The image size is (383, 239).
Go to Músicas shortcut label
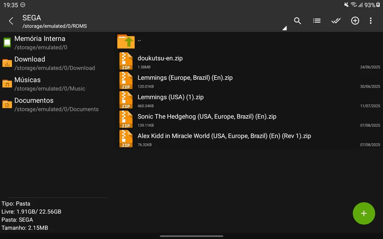(x=27, y=80)
